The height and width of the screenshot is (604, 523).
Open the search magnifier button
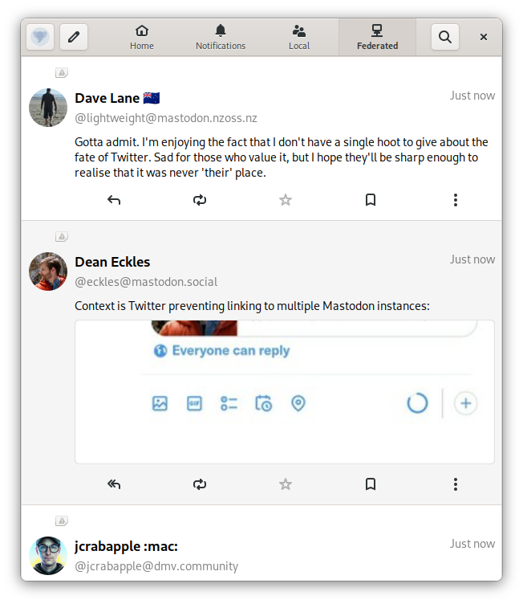point(445,37)
